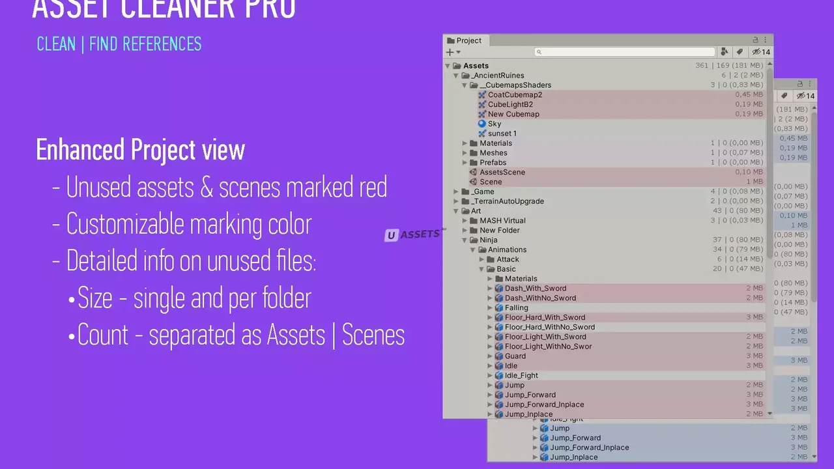Viewport: 834px width, 469px height.
Task: Expand the _TerrainAutoUpgrade folder arrow
Action: coord(457,201)
